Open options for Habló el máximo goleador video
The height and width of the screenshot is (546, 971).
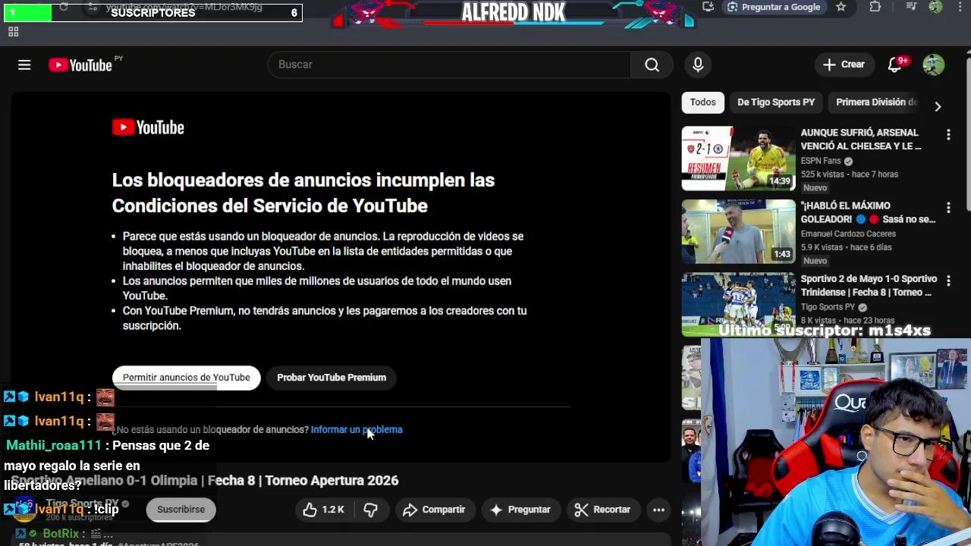948,208
